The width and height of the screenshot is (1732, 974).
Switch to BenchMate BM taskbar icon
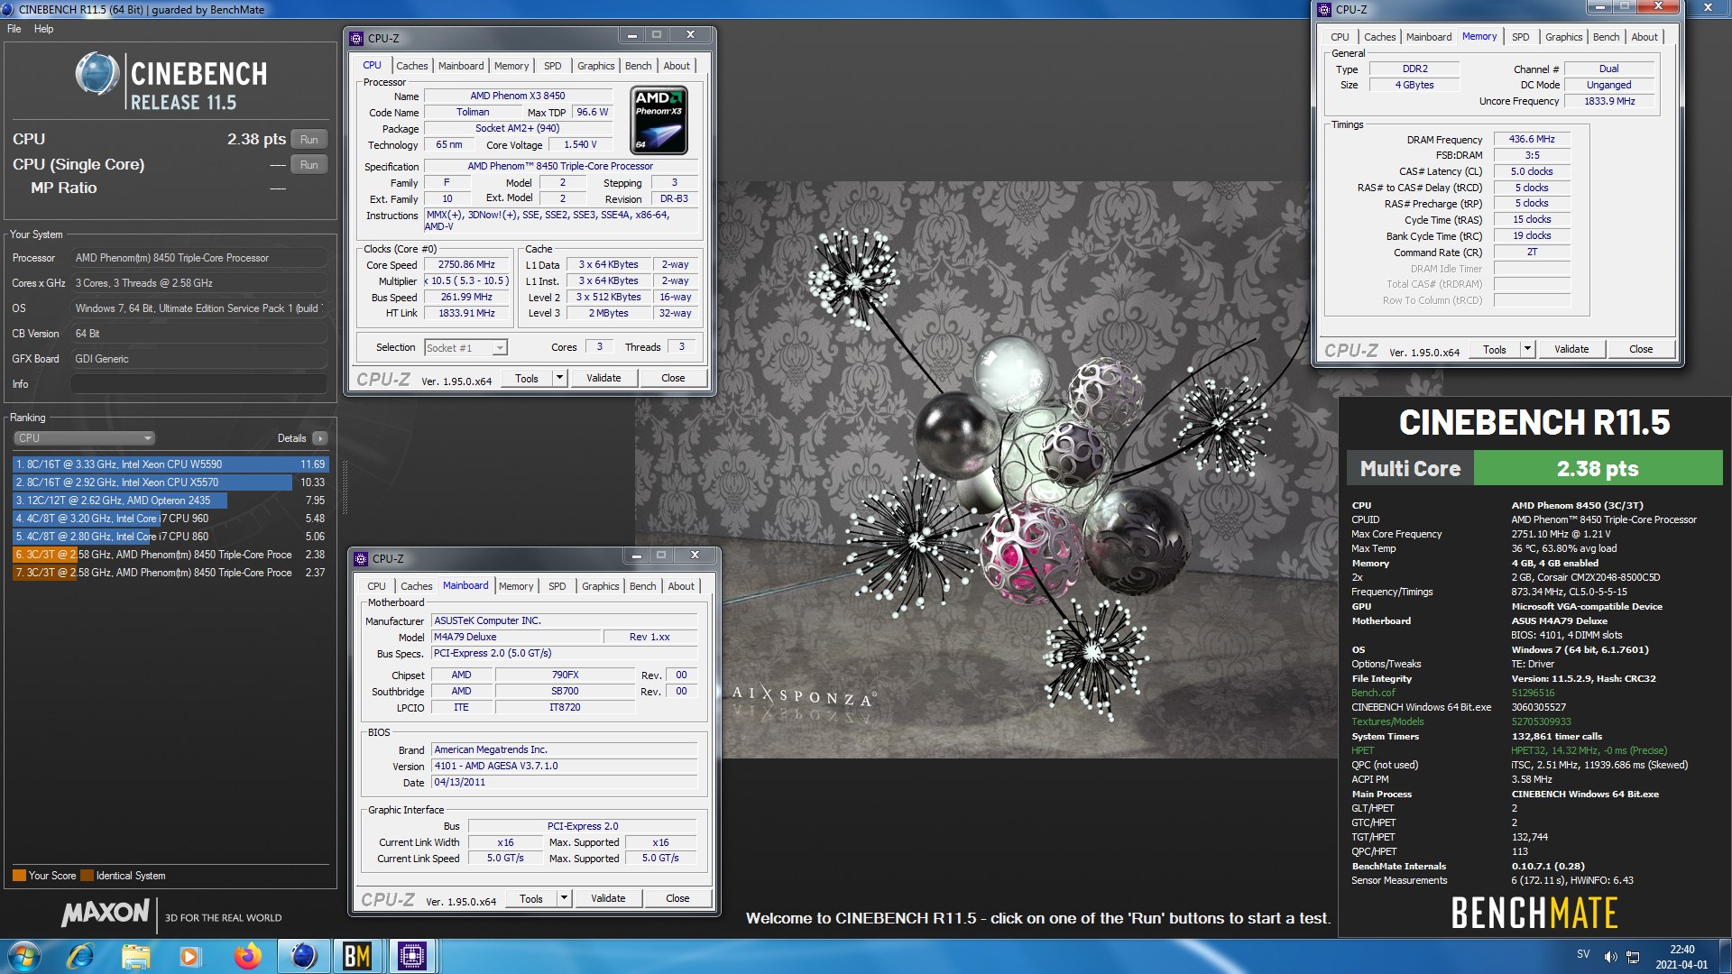[x=357, y=956]
